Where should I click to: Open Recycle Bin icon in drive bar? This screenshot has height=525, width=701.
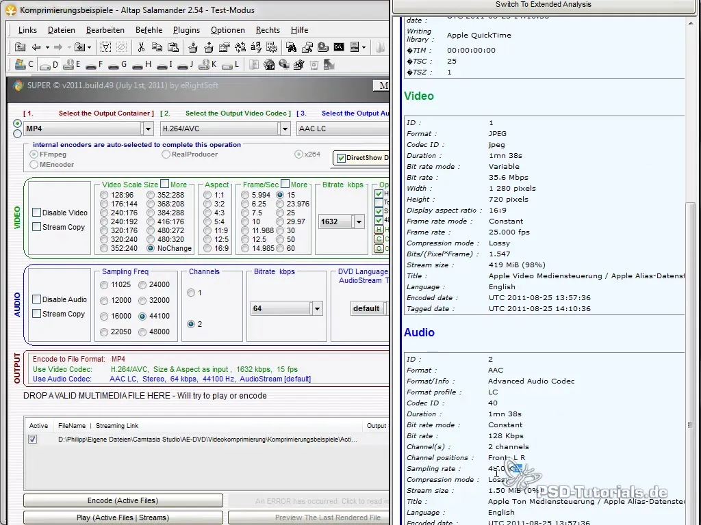click(314, 65)
